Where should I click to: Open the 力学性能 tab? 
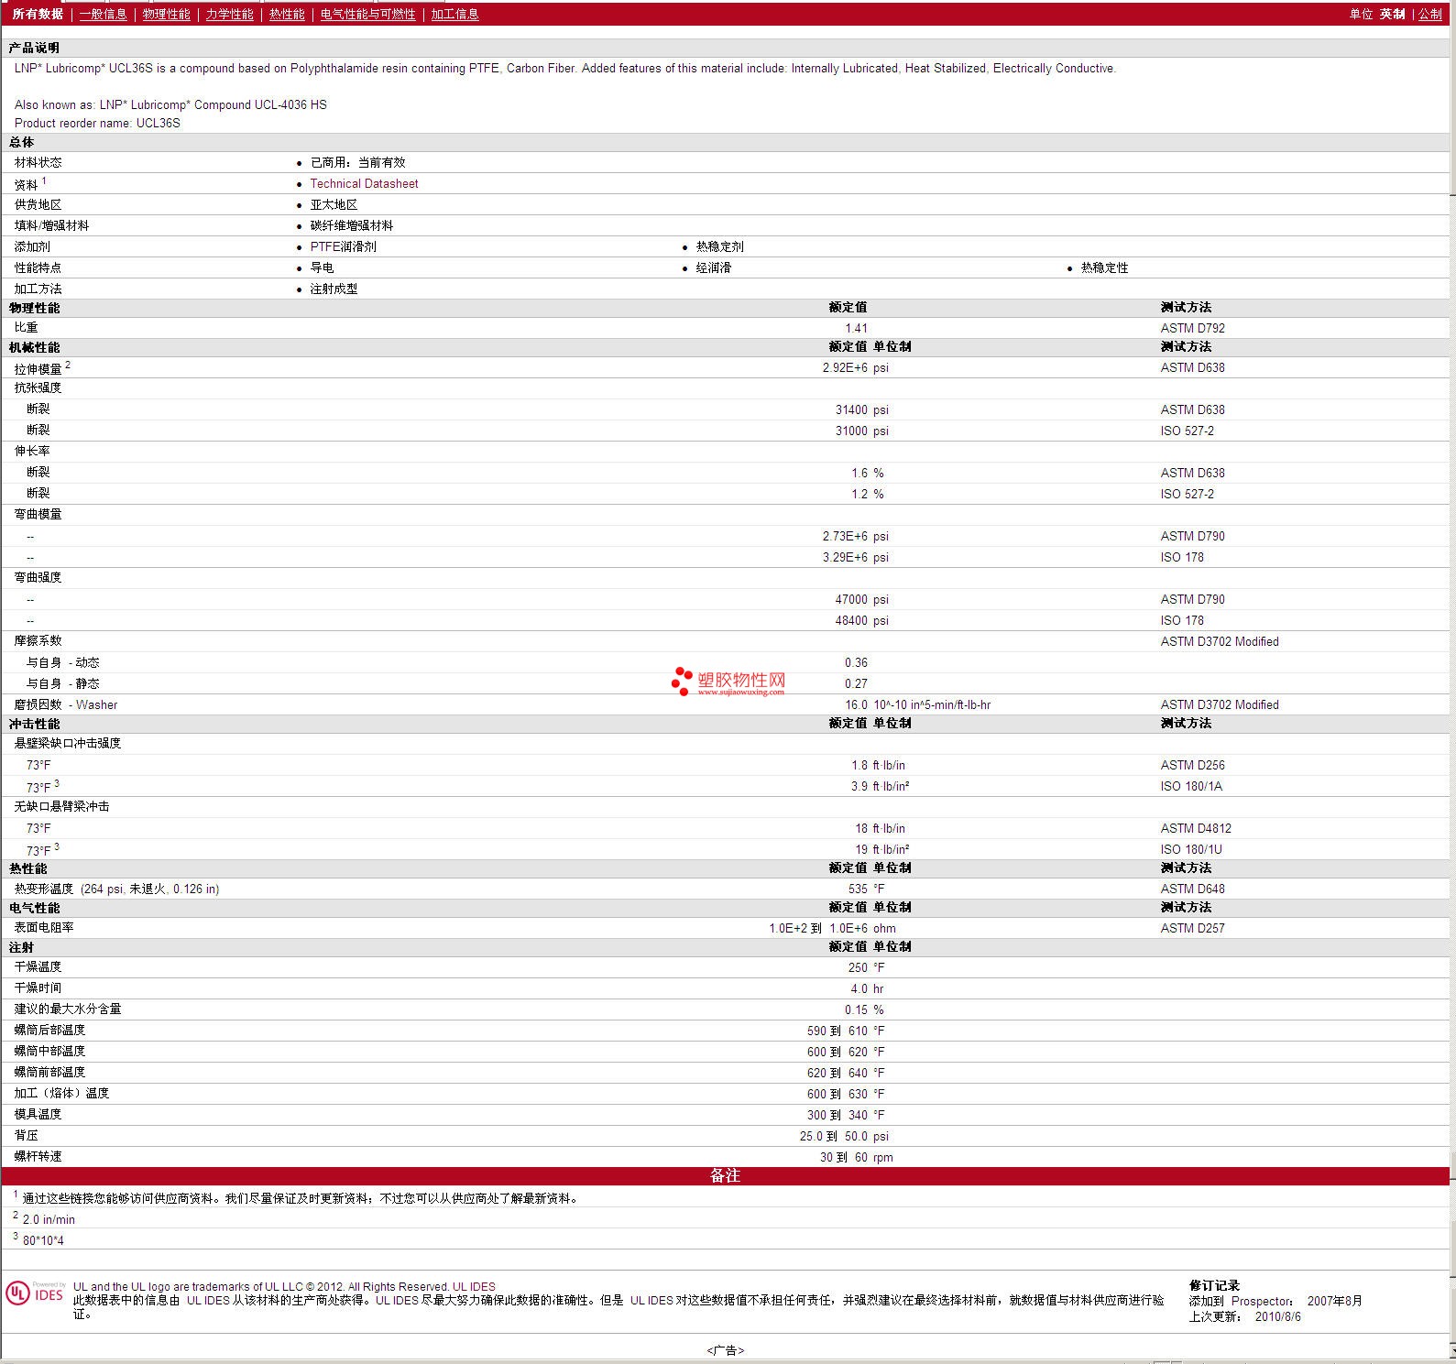click(229, 14)
